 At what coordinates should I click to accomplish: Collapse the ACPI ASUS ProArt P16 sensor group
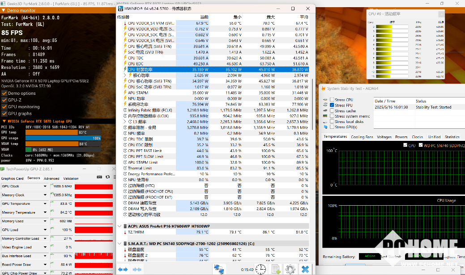click(x=119, y=226)
